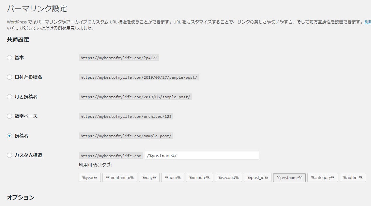Pick the 数字ベース radio option

(x=9, y=116)
